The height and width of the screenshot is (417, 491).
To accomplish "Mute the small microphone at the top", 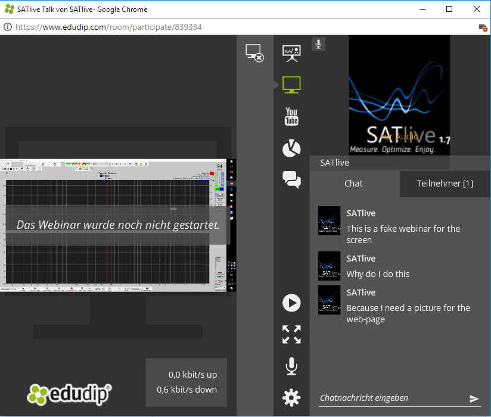I will pyautogui.click(x=318, y=43).
